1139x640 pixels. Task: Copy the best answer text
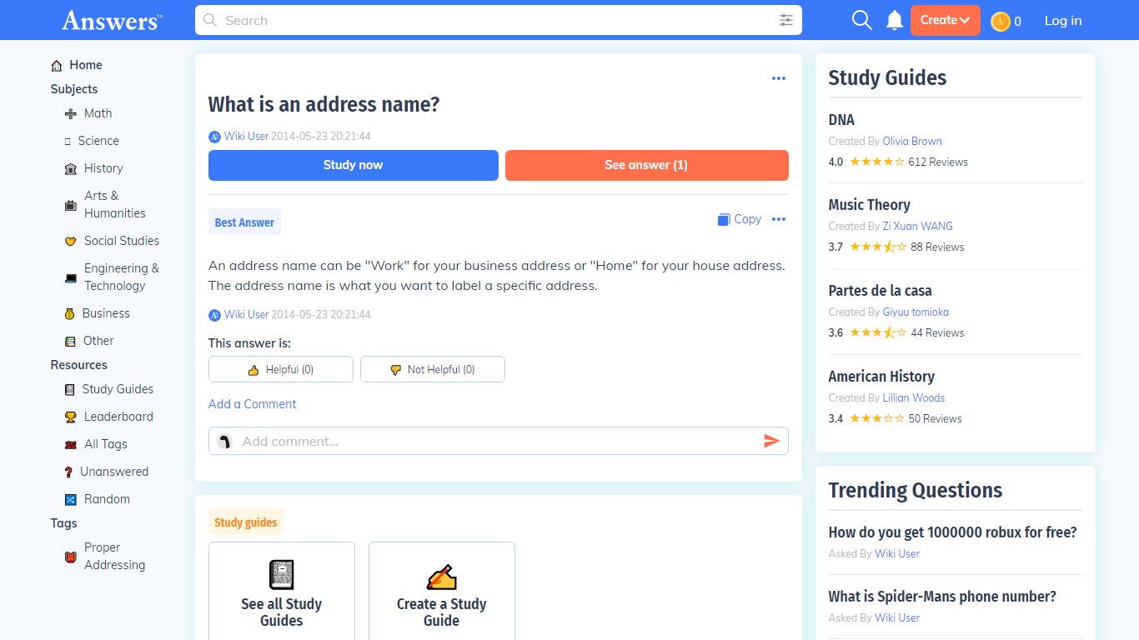coord(740,219)
